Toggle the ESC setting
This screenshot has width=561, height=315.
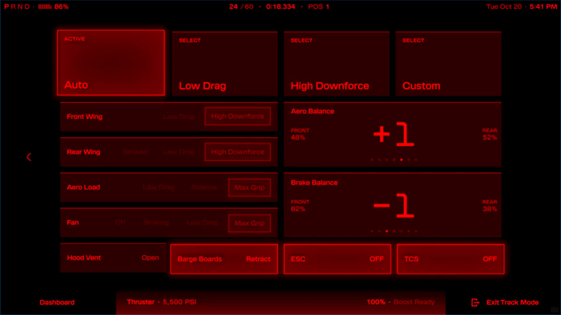(x=337, y=259)
